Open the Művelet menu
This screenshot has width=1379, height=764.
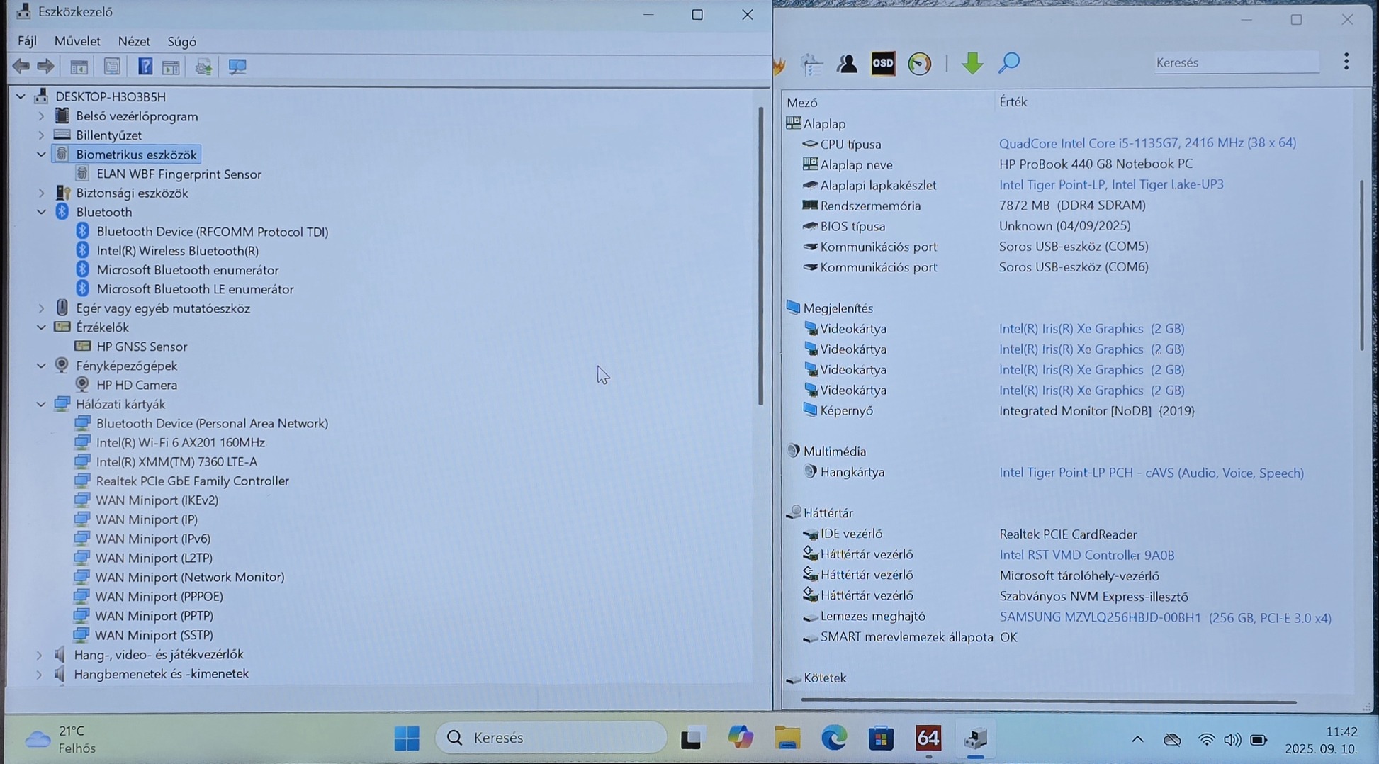click(x=77, y=41)
